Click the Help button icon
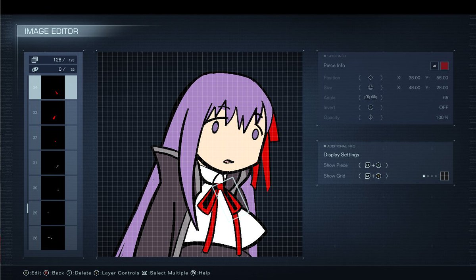Viewport: 476px width, 280px height. (193, 273)
